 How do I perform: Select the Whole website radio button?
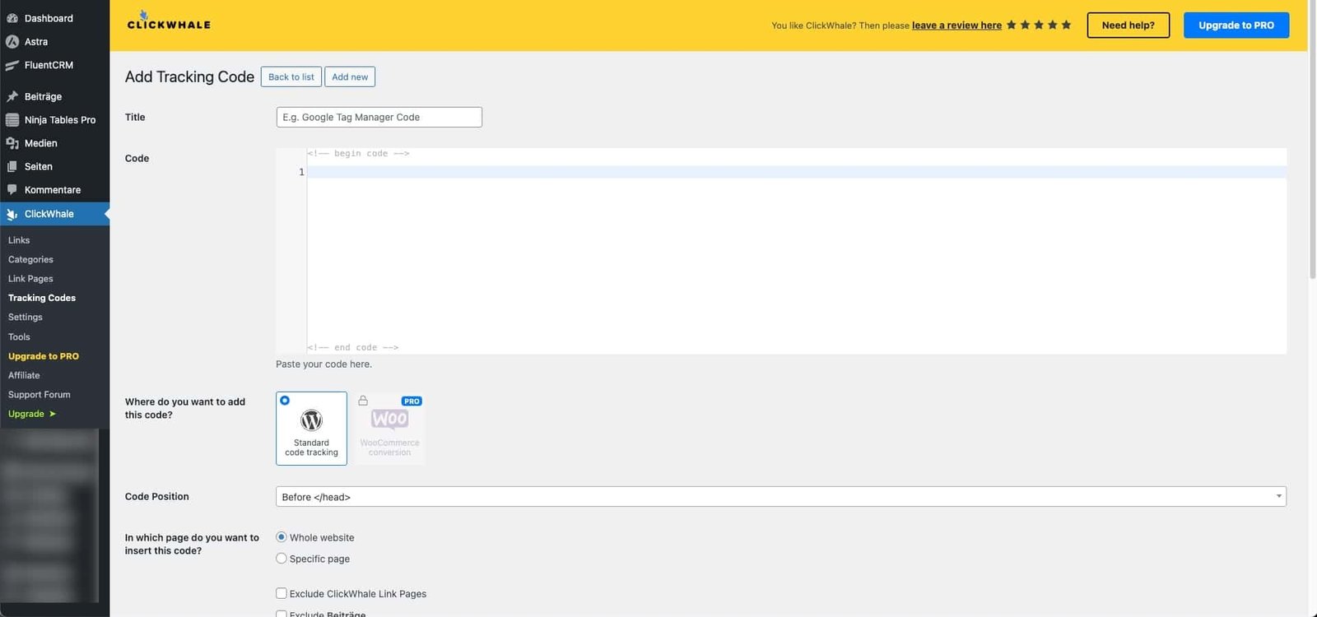pos(282,537)
